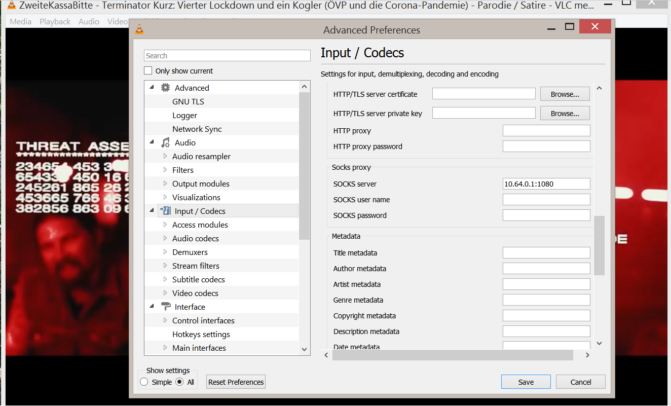Screen dimensions: 671x406
Task: Expand the Stream filters node
Action: point(165,266)
